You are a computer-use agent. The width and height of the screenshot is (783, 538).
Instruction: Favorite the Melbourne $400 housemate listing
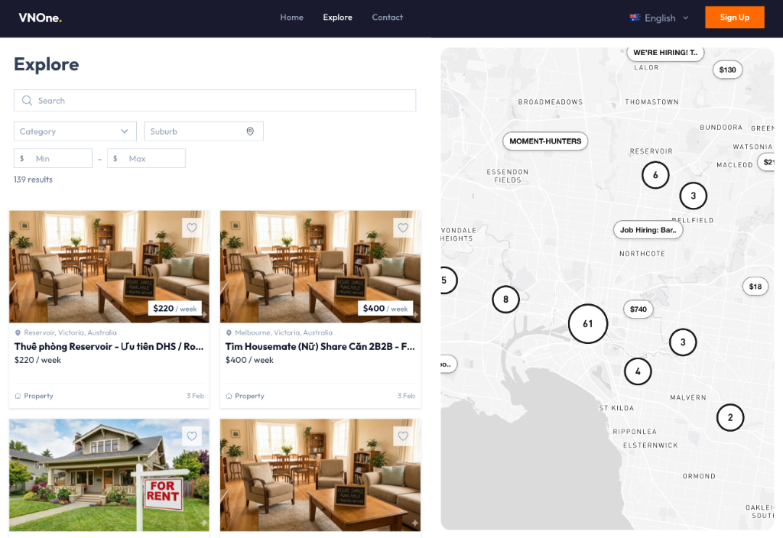(x=403, y=228)
